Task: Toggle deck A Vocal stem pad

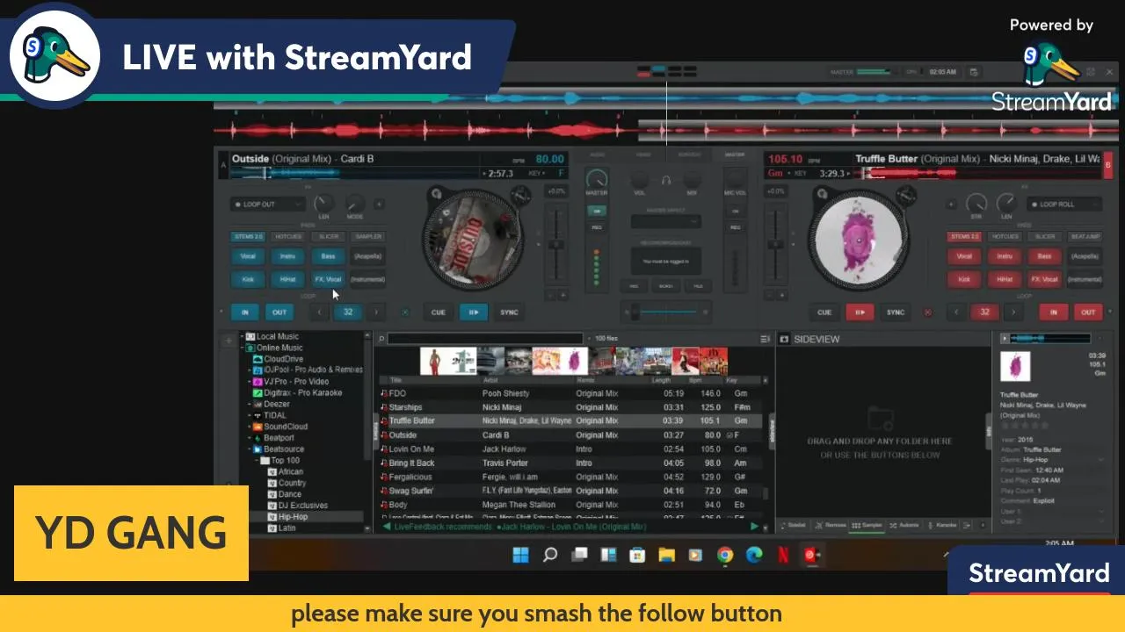Action: (248, 256)
